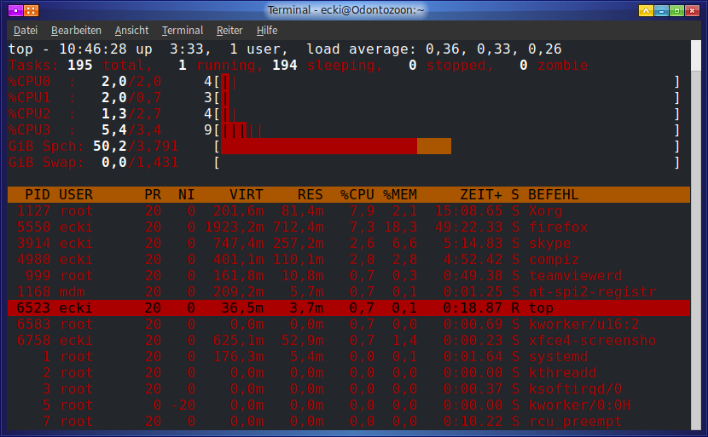
Task: Open the Ansicht menu
Action: pos(131,30)
